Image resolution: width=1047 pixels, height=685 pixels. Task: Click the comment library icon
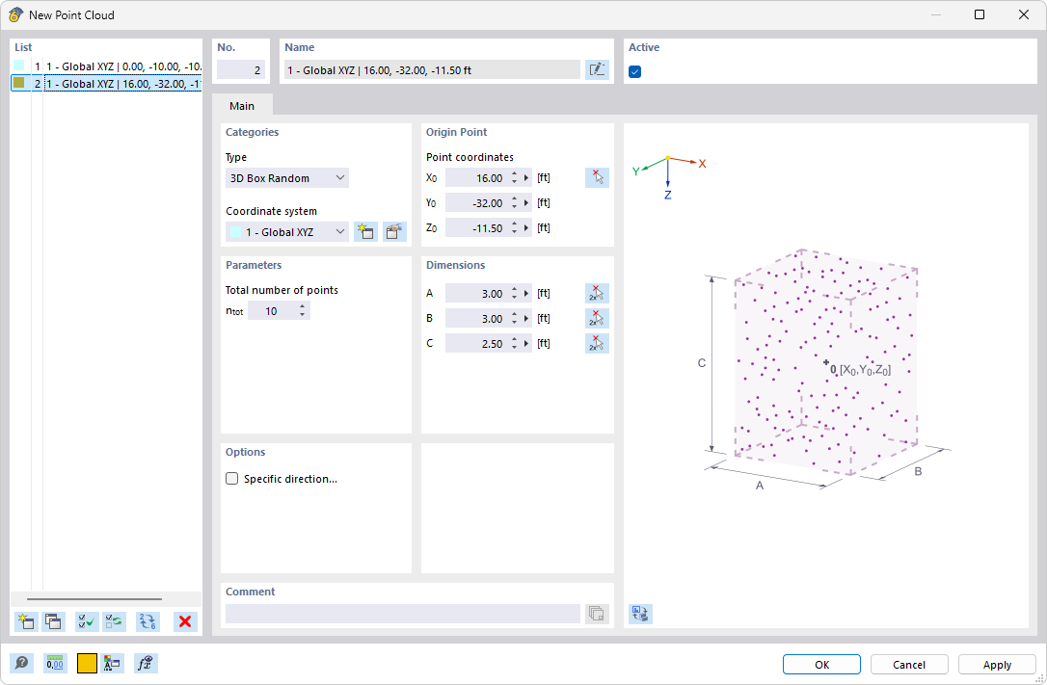[x=597, y=614]
